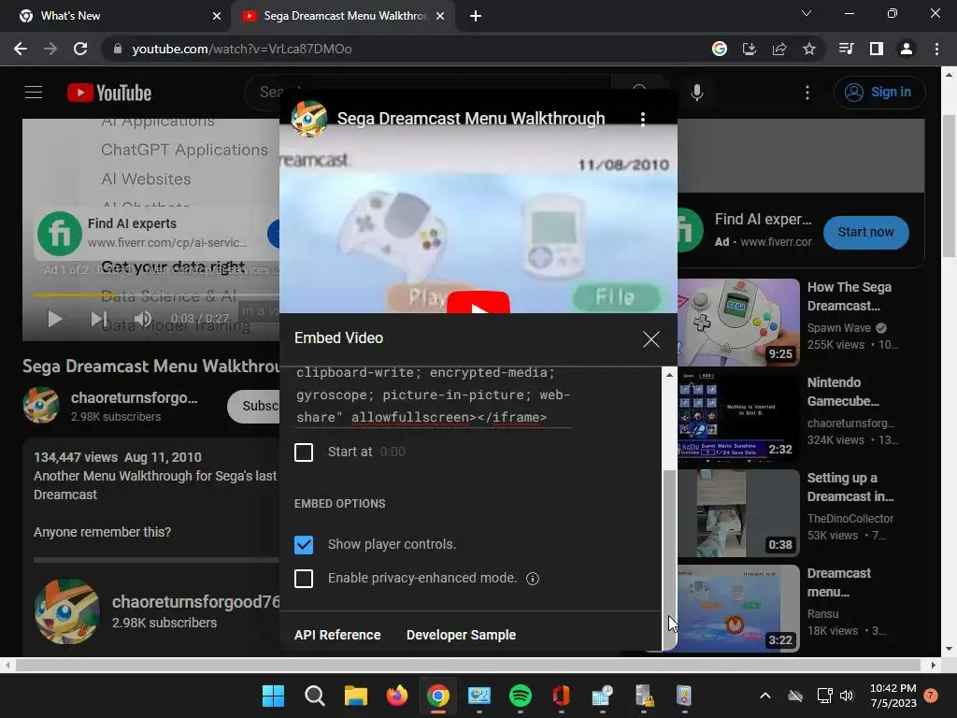The image size is (957, 718).
Task: Open Chrome three-dot menu
Action: click(x=936, y=49)
